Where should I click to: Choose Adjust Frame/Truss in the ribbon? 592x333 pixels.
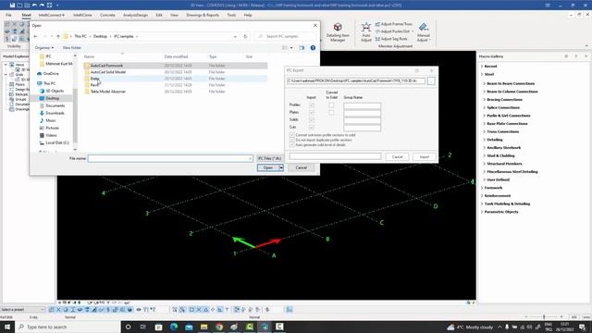(394, 24)
